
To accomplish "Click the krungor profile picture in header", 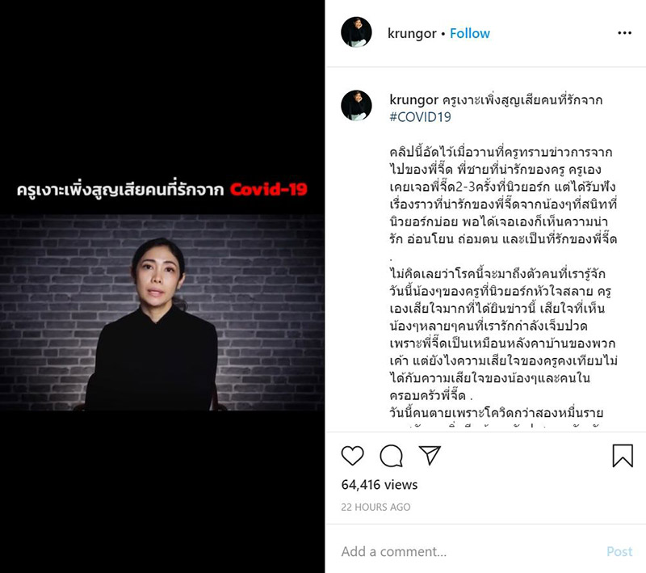I will (356, 32).
